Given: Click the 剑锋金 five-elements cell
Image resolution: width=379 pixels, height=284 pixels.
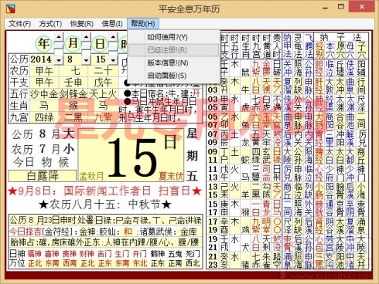Looking at the screenshot, I should (73, 94).
